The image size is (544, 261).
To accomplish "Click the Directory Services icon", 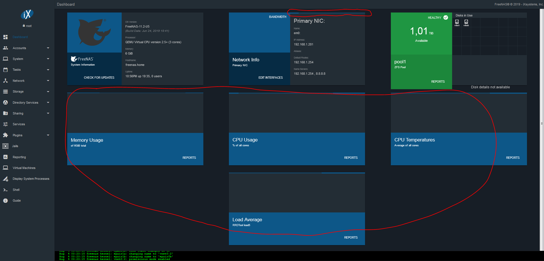I will [x=5, y=103].
